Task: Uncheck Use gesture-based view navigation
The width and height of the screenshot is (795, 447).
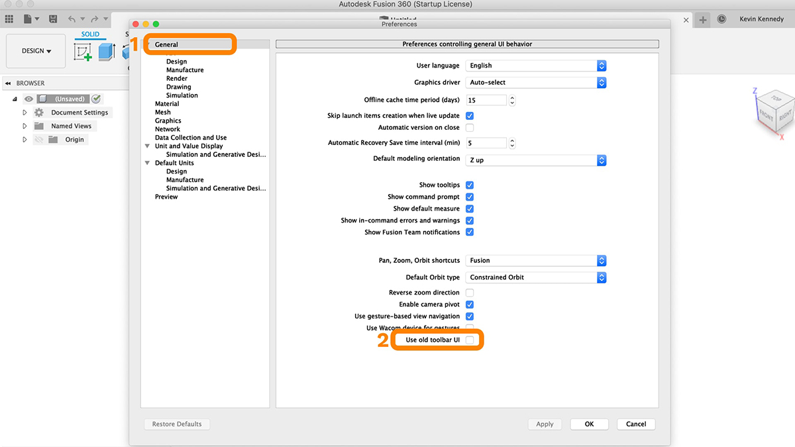Action: [x=470, y=317]
